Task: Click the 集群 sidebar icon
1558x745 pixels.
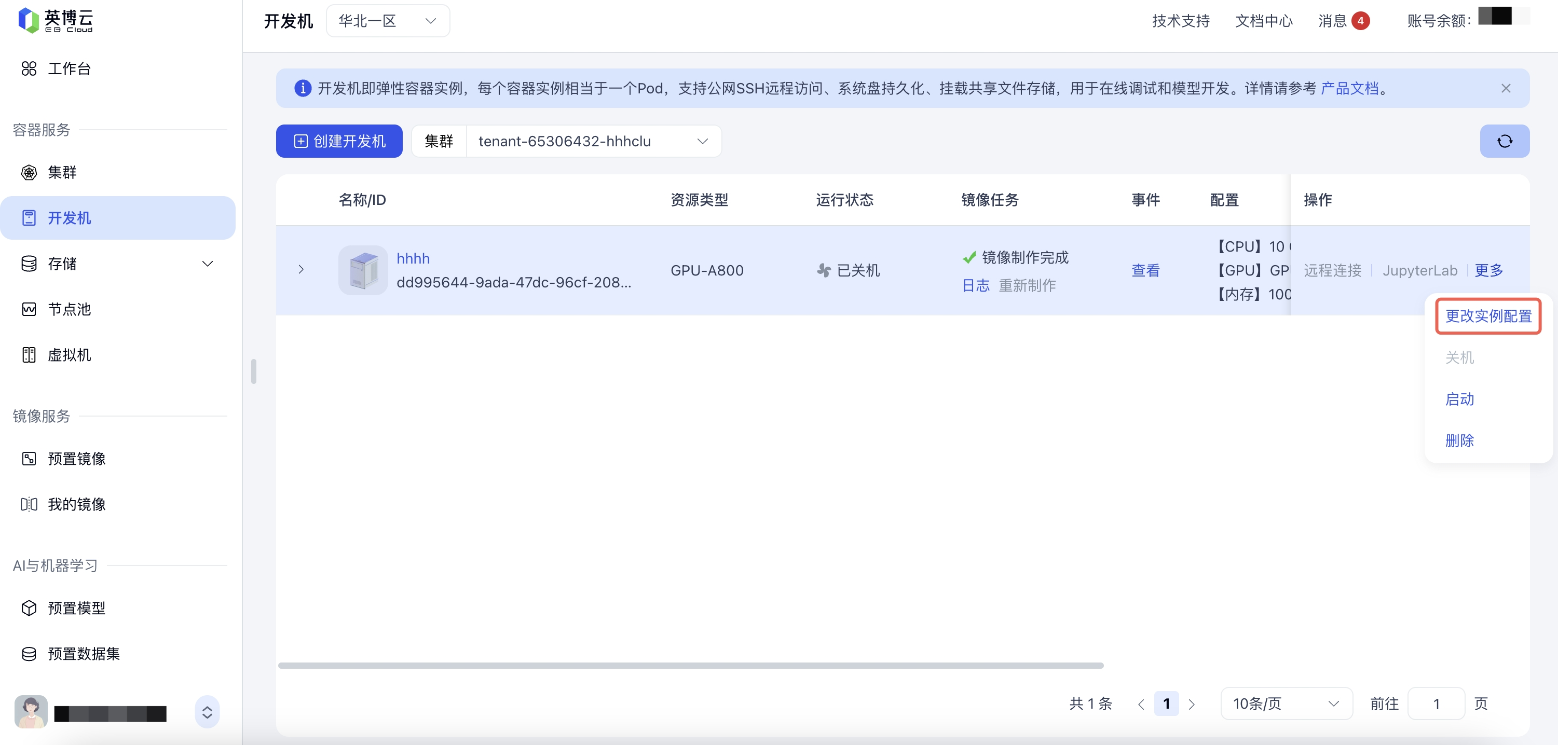Action: [x=29, y=172]
